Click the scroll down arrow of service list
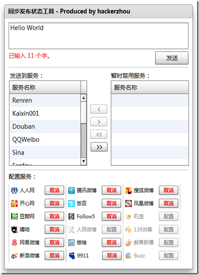This screenshot has height=275, width=199. pos(84,161)
